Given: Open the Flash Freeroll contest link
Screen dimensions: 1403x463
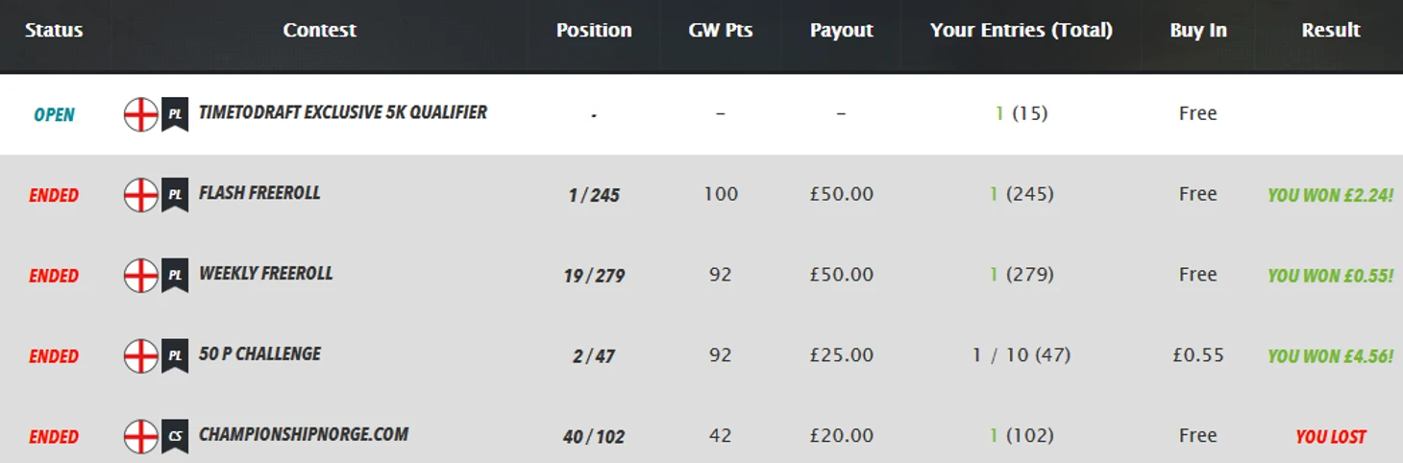Looking at the screenshot, I should pyautogui.click(x=259, y=193).
